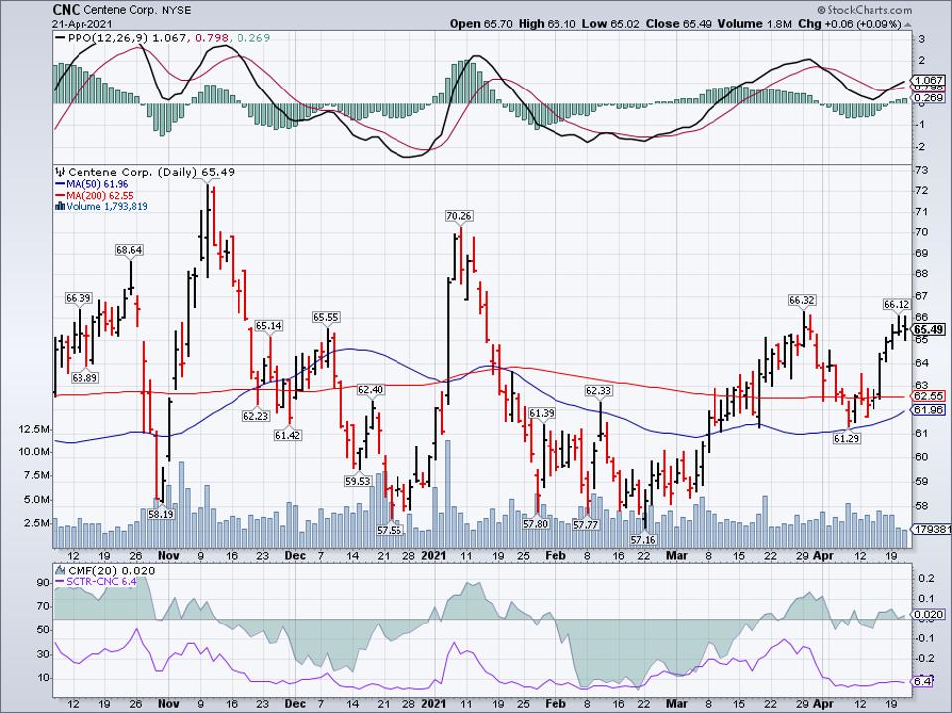The image size is (952, 713).
Task: Click the 2.5M volume axis label
Action: tap(36, 523)
